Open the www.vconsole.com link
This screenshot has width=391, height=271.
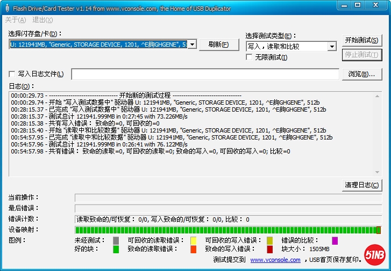[275, 260]
